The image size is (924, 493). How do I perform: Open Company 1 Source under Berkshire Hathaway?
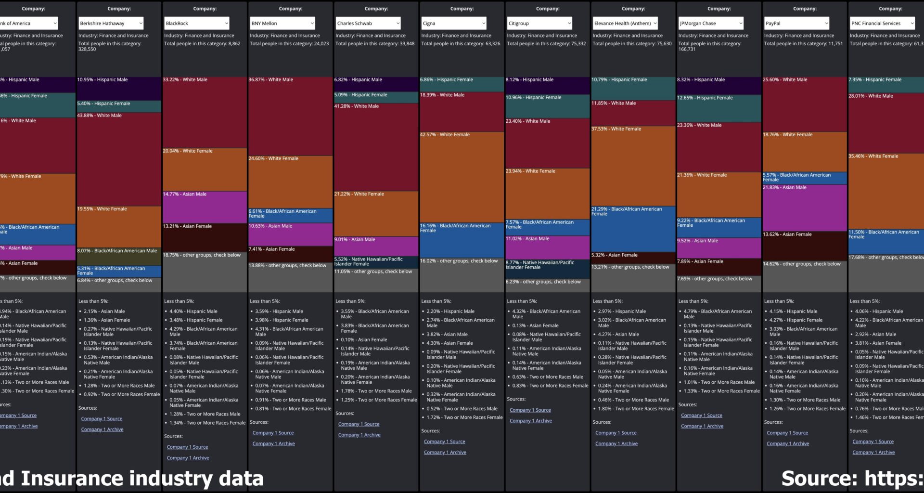tap(102, 418)
